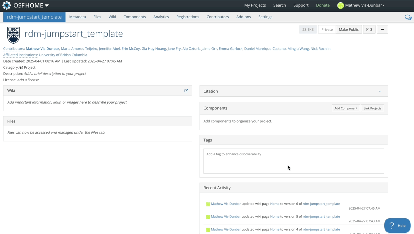The width and height of the screenshot is (414, 234).
Task: Open the University of British Columbia link
Action: point(63,55)
